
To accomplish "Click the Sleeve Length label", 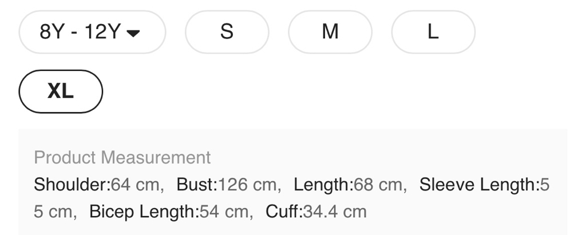I will click(x=478, y=185).
